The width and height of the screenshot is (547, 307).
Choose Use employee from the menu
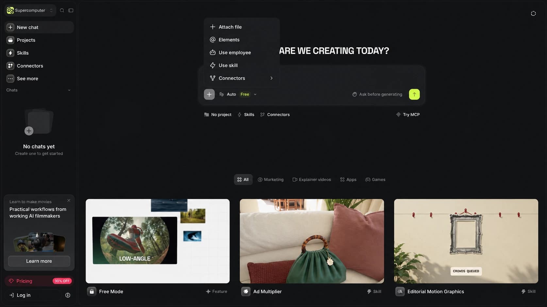[x=242, y=53]
